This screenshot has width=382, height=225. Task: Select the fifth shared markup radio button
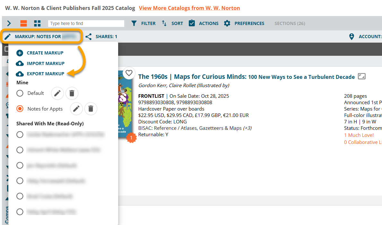pyautogui.click(x=20, y=196)
